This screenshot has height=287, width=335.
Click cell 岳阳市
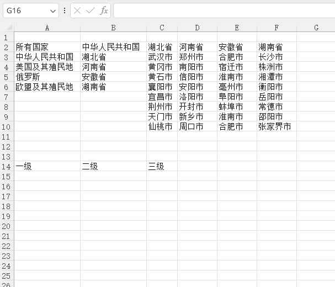[x=276, y=97]
